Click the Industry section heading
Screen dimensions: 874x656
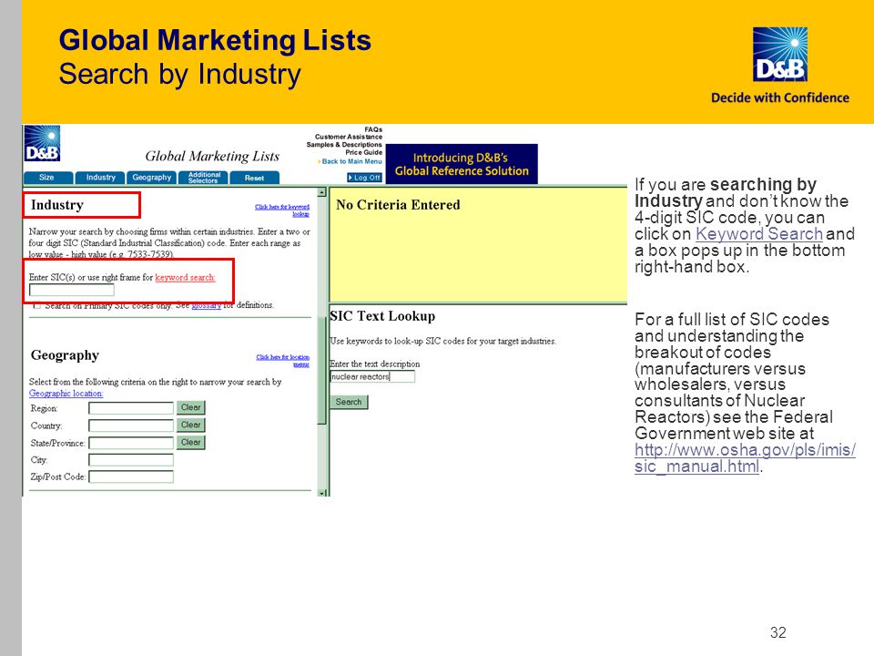click(57, 205)
